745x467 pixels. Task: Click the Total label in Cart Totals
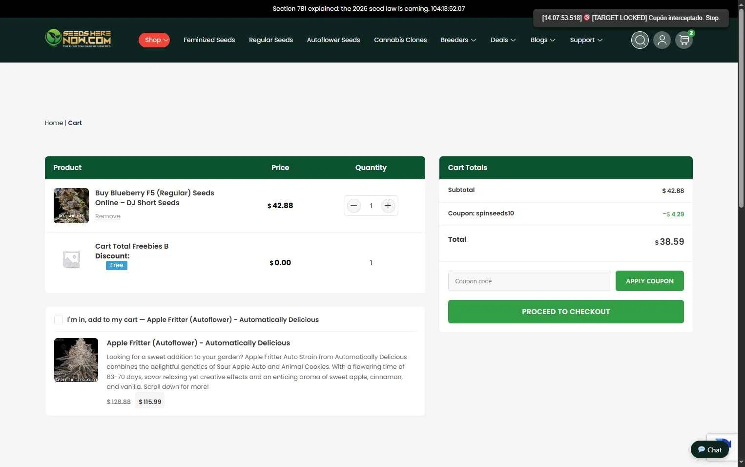pyautogui.click(x=457, y=239)
